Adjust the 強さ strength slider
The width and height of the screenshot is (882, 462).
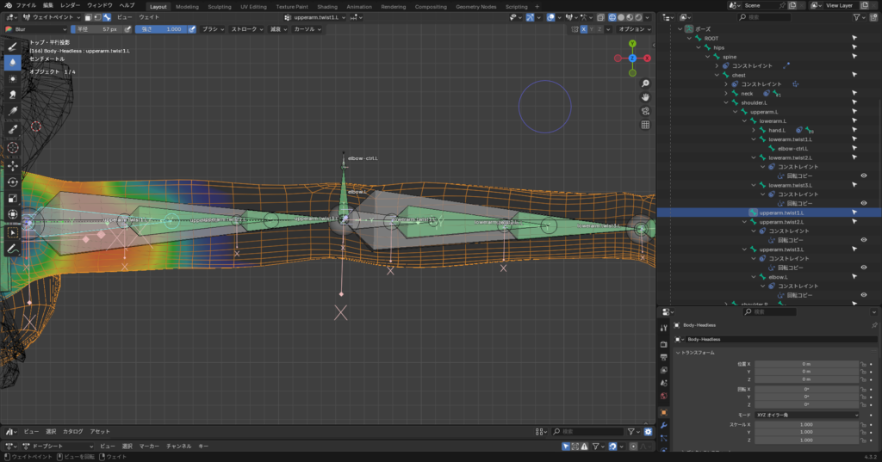[x=162, y=29]
